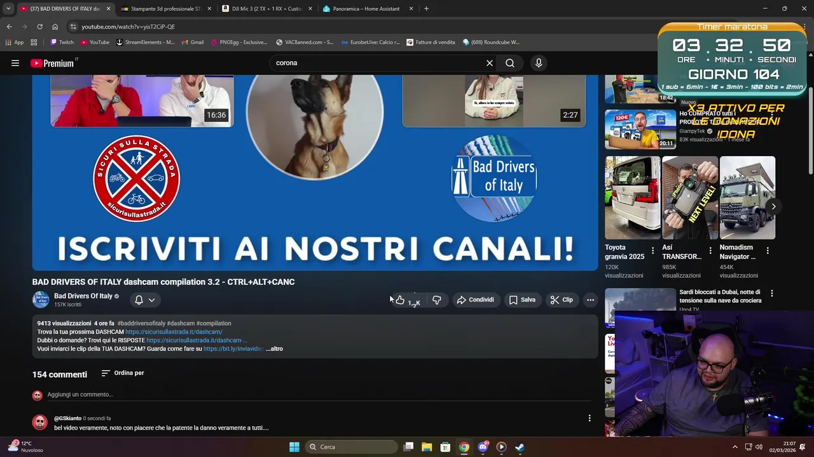
Task: Open more actions menu beside Clip
Action: 591,300
